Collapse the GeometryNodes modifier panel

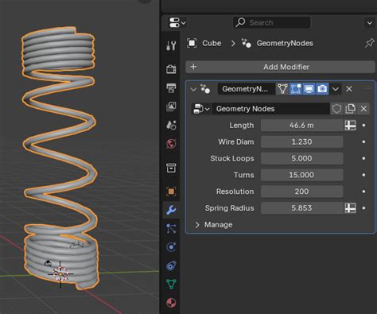193,89
